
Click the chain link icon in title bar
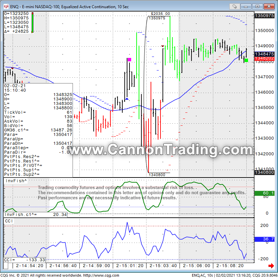[x=234, y=6]
